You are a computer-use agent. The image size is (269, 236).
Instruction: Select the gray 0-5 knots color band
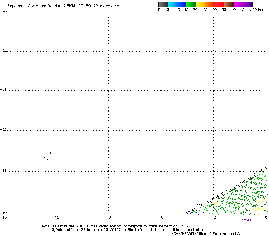[163, 4]
